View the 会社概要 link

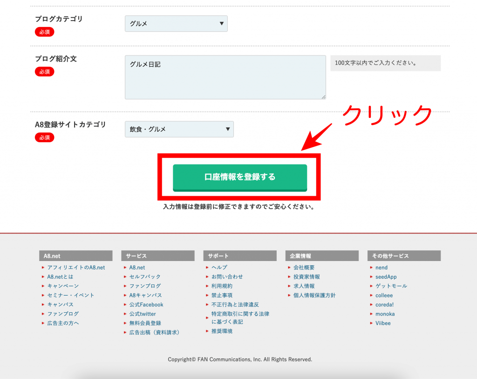[x=304, y=268]
